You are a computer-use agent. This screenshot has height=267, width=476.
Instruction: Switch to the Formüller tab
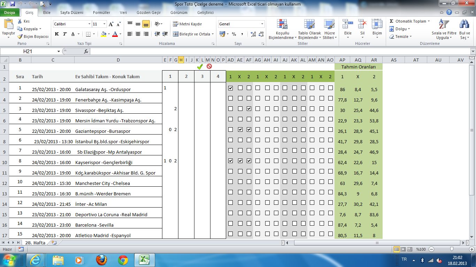click(101, 13)
